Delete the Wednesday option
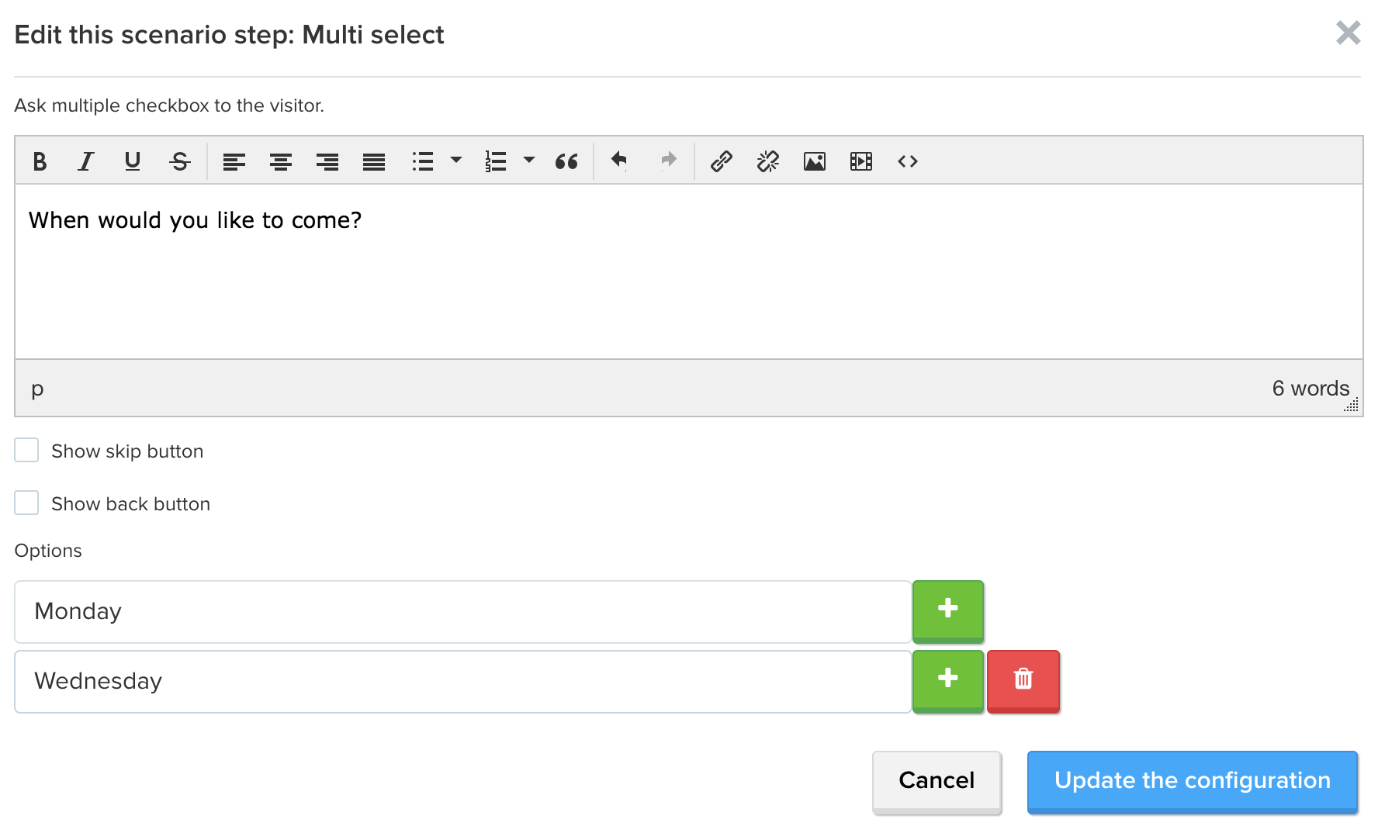Viewport: 1378px width, 833px height. (1023, 680)
